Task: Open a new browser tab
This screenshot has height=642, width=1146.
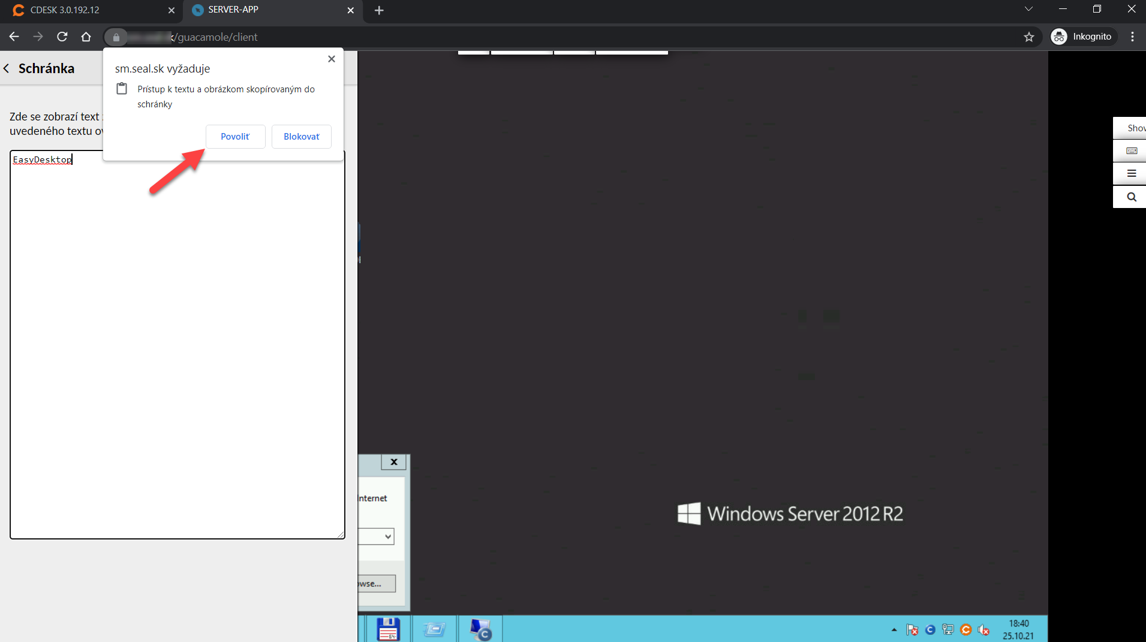Action: (x=379, y=10)
